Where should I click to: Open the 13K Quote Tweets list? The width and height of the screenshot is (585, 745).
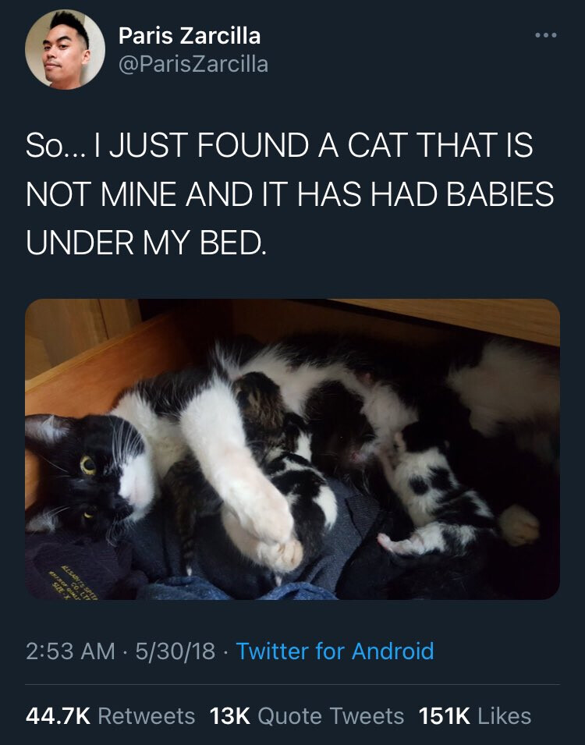pos(307,715)
